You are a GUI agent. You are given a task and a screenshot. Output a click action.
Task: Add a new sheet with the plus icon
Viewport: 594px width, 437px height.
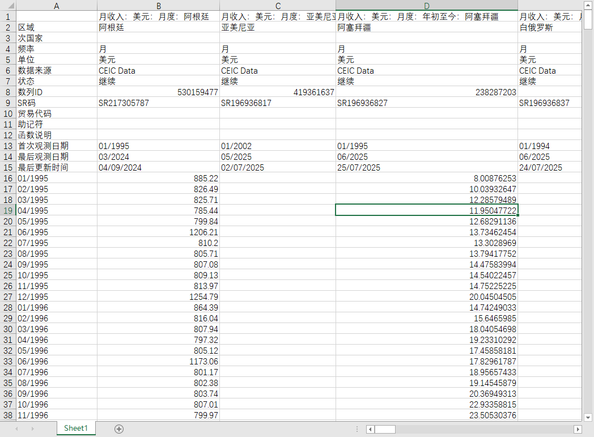[x=119, y=429]
